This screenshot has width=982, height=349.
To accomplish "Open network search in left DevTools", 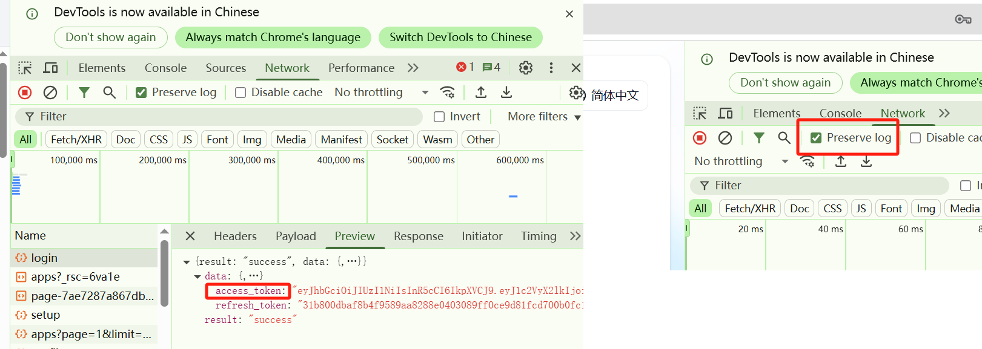I will [110, 93].
